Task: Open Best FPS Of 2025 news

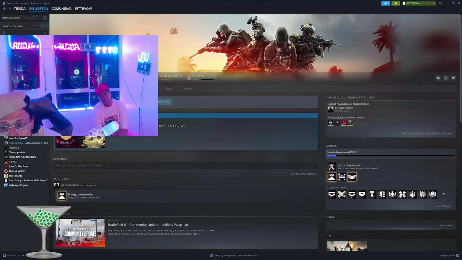Action: coord(172,126)
